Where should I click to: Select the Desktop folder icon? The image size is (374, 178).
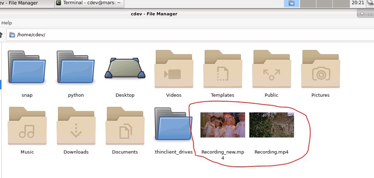tap(125, 68)
